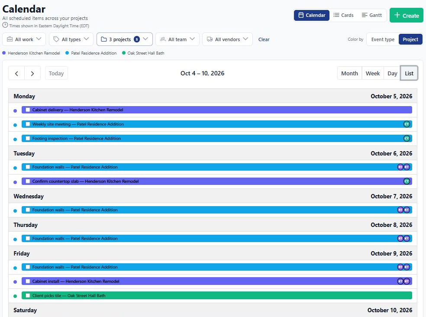This screenshot has height=317, width=426.
Task: Select the Day view
Action: [x=392, y=74]
